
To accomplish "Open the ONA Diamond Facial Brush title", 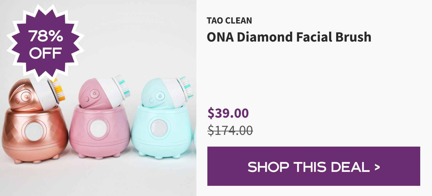I will 289,37.
